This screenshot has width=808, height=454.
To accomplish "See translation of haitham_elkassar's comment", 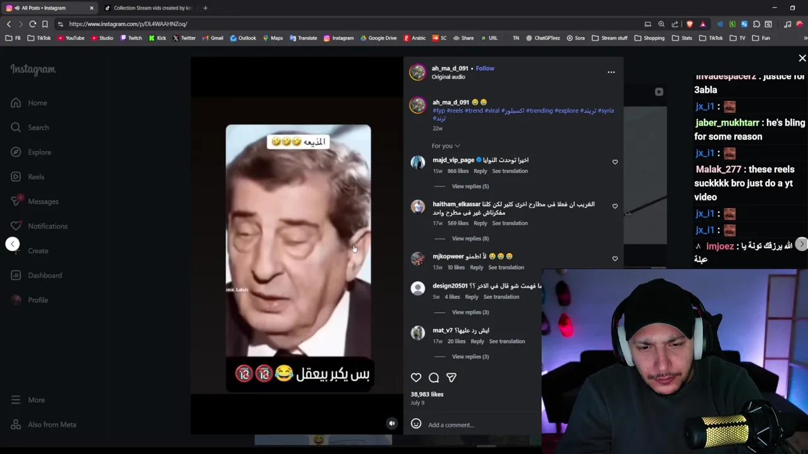I will [510, 223].
